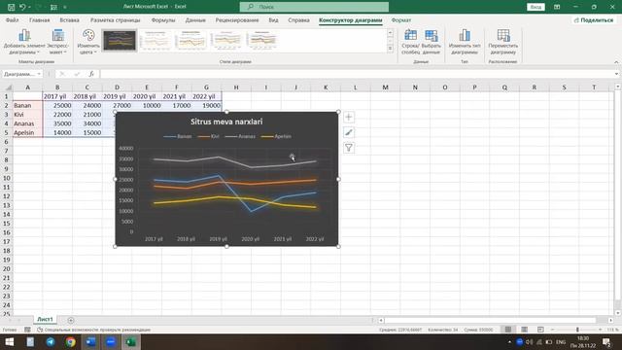622x350 pixels.
Task: Select cell G2 with value 19000
Action: coord(206,106)
